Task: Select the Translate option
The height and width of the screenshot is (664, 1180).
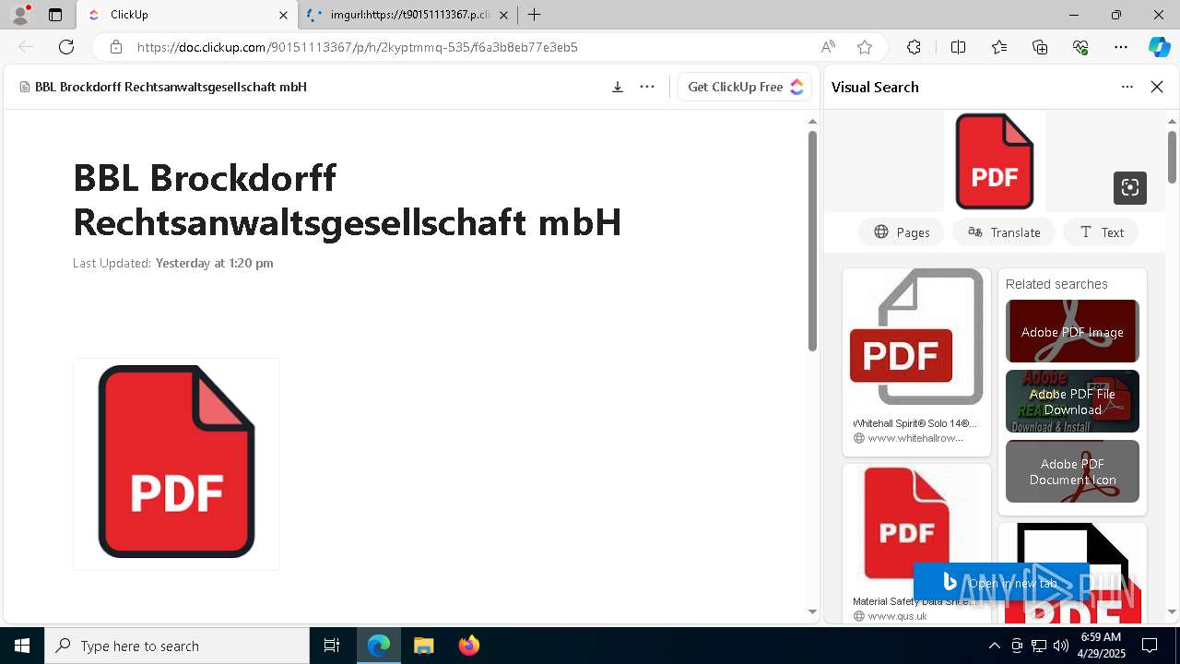Action: (x=1004, y=232)
